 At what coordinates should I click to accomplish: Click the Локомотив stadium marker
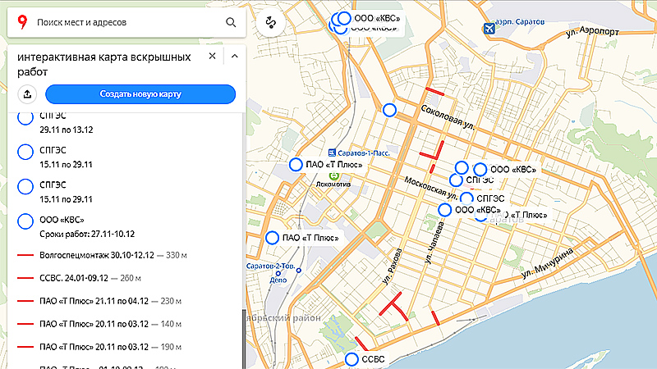pyautogui.click(x=334, y=175)
